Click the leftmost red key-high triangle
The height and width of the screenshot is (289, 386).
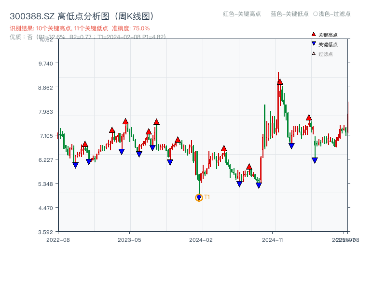point(85,144)
